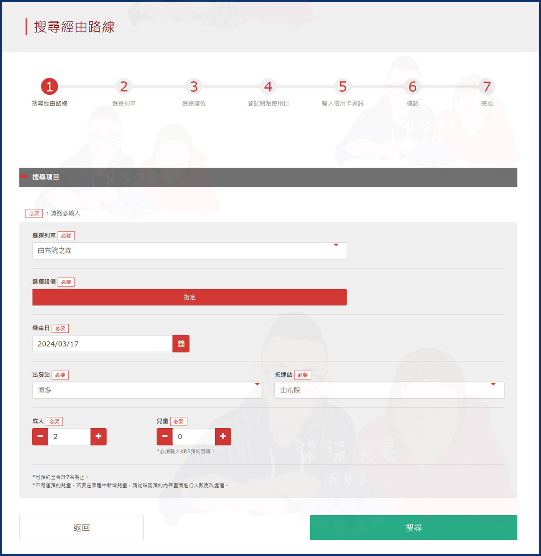
Task: Click the plus icon to add an adult
Action: click(x=98, y=436)
